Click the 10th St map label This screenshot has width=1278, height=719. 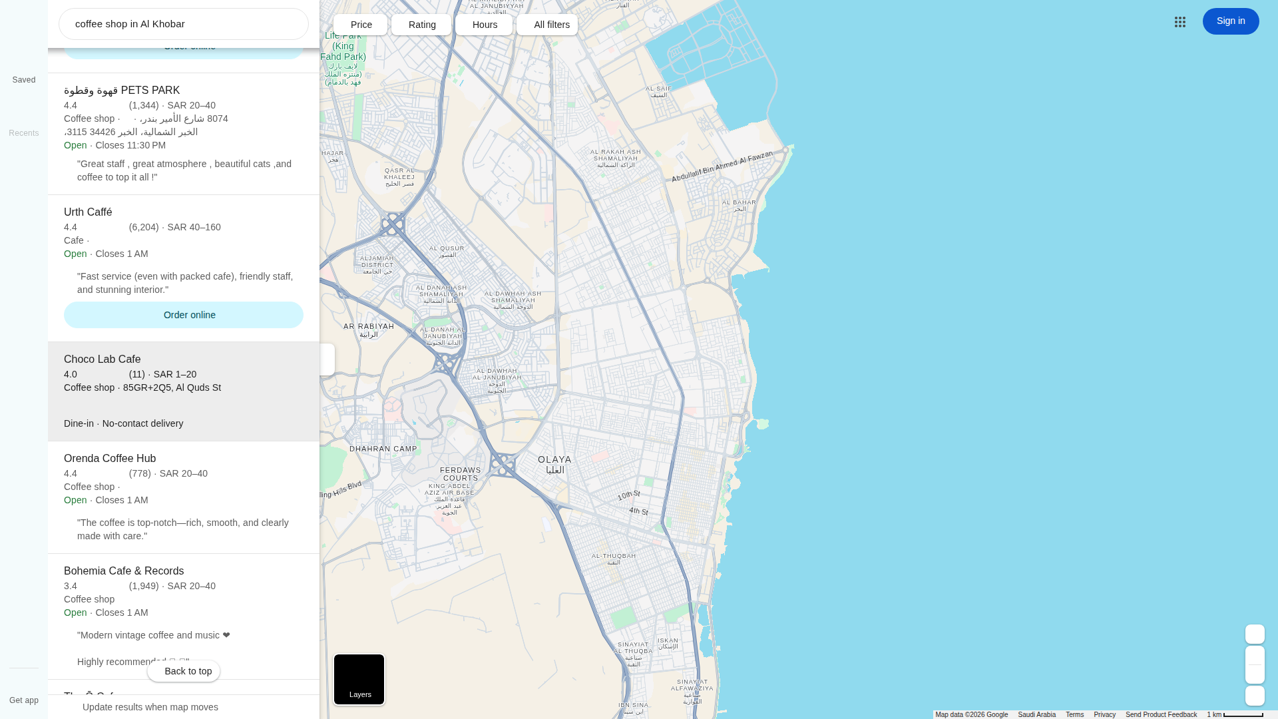click(x=628, y=496)
